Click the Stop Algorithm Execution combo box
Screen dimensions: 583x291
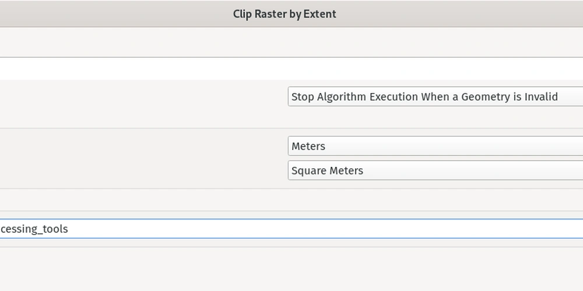coord(436,97)
